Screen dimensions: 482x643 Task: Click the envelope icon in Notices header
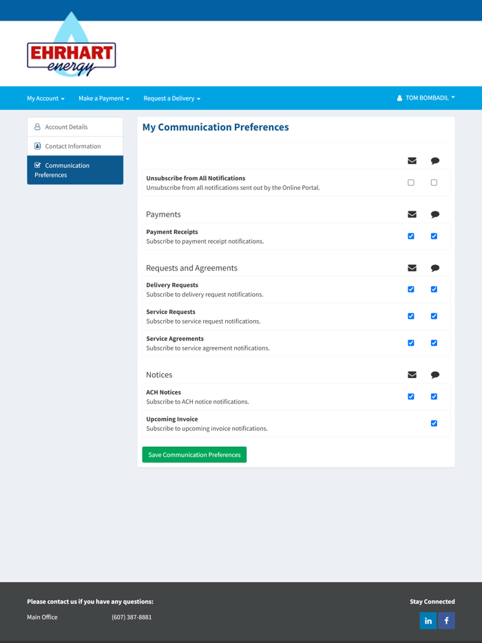click(412, 375)
